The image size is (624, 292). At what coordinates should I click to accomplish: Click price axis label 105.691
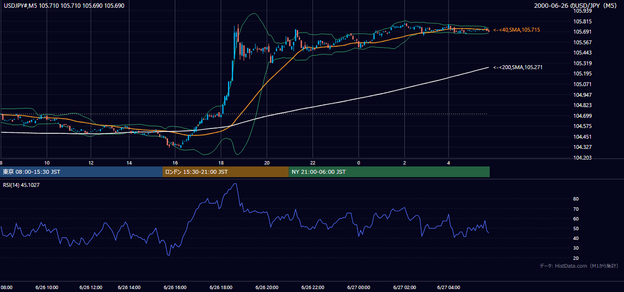582,32
